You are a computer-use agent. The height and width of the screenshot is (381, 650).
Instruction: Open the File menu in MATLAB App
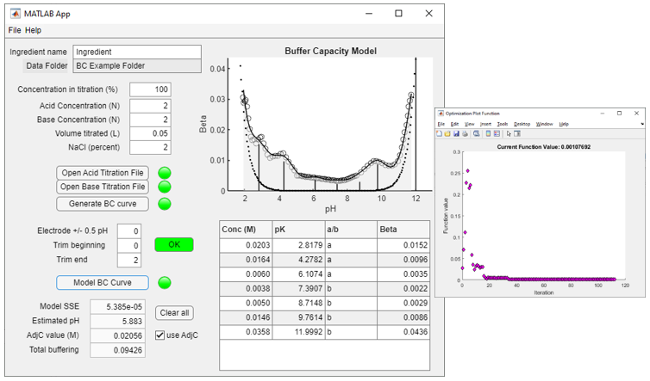pyautogui.click(x=15, y=30)
